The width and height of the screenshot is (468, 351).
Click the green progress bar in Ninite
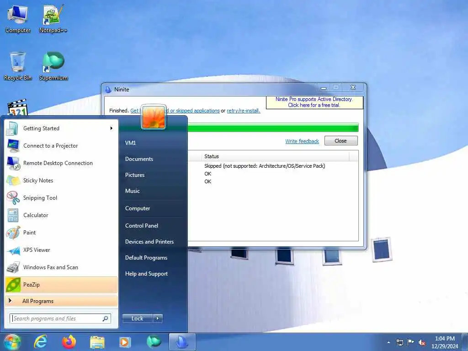[273, 128]
